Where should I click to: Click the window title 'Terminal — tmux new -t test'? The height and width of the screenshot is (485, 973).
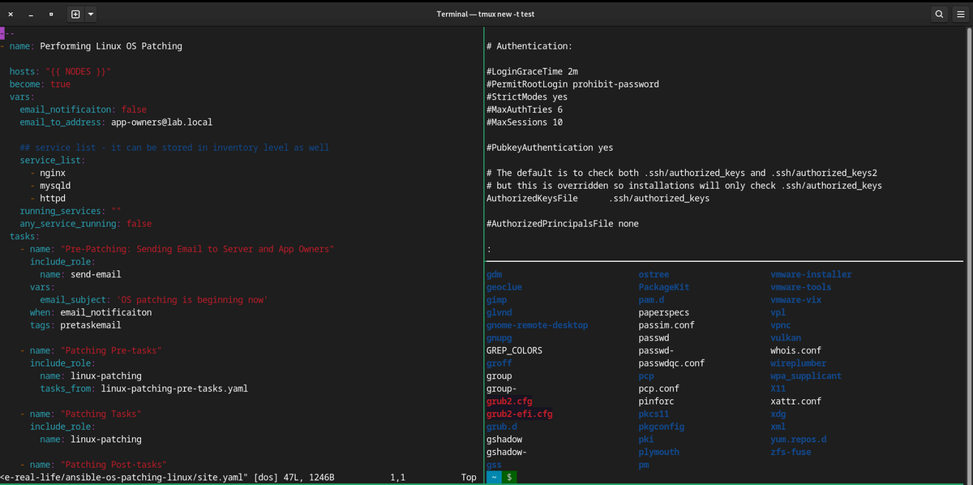[x=486, y=14]
